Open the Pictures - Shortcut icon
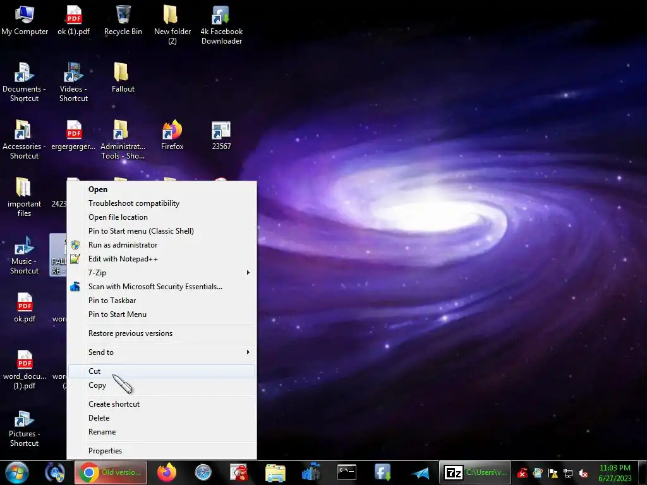 click(x=25, y=428)
